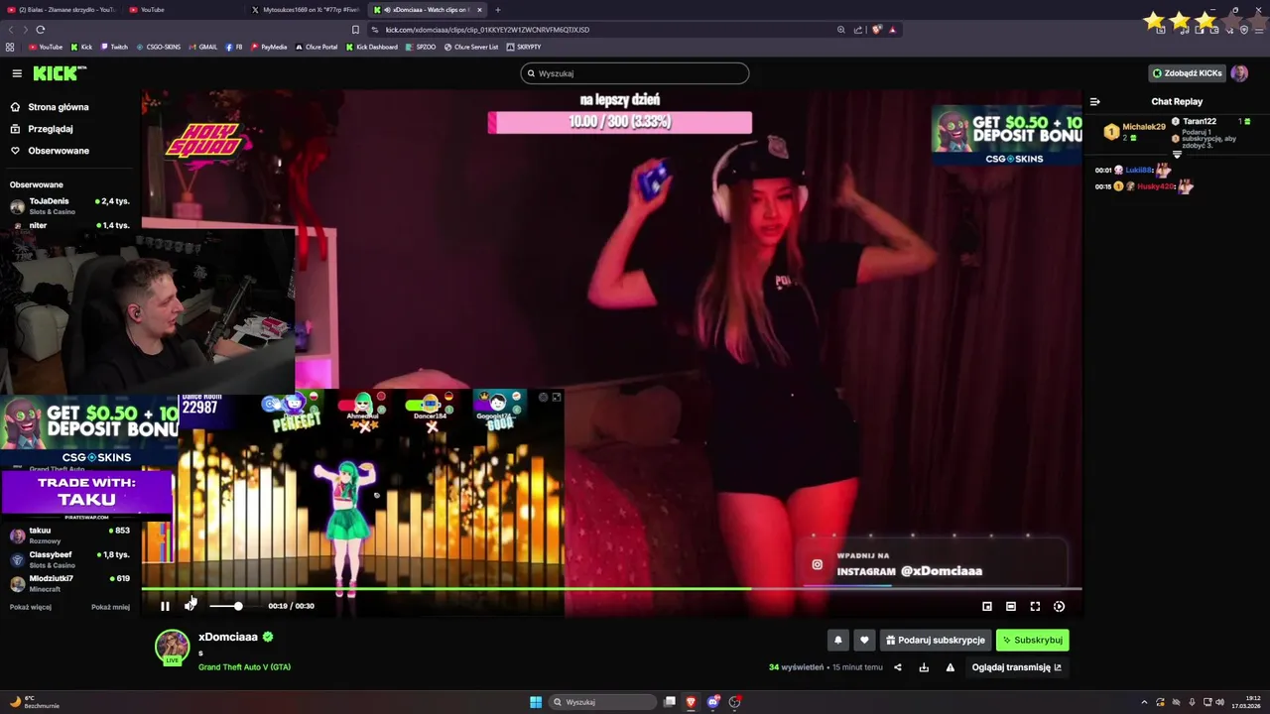Viewport: 1270px width, 714px height.
Task: Show hidden system tray icons
Action: tap(1144, 702)
